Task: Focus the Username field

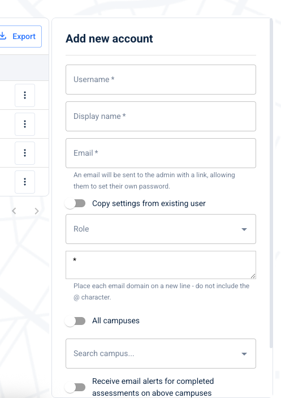Action: [161, 79]
